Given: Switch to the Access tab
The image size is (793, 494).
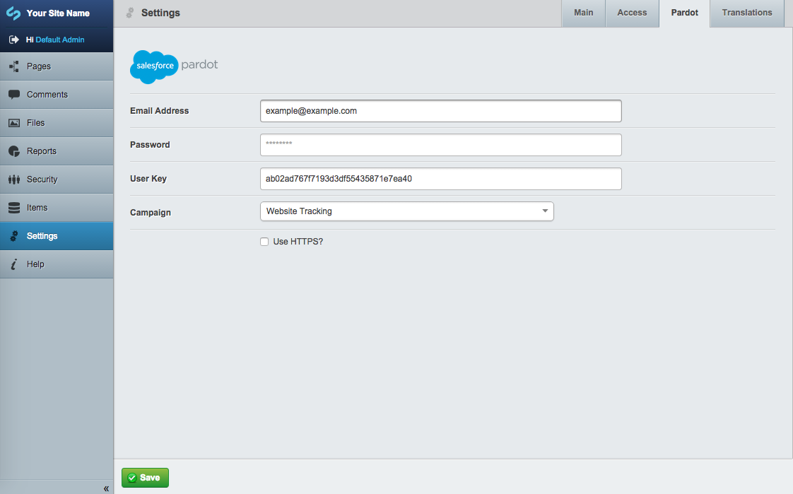Looking at the screenshot, I should click(632, 13).
